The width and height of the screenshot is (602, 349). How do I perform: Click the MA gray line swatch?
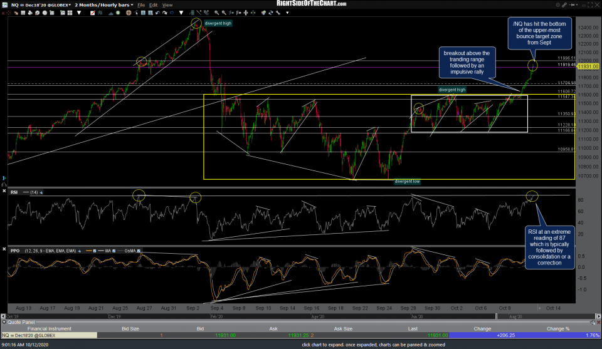coord(102,251)
